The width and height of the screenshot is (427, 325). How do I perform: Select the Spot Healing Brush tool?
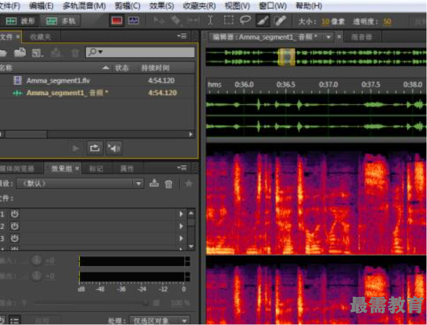coord(280,21)
